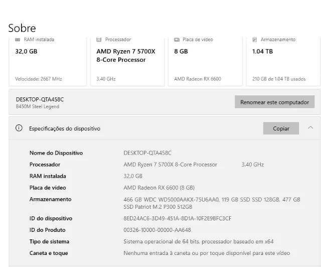Screen dimensions: 321x267
Task: Click B450M Steel Legend motherboard text
Action: [38, 106]
